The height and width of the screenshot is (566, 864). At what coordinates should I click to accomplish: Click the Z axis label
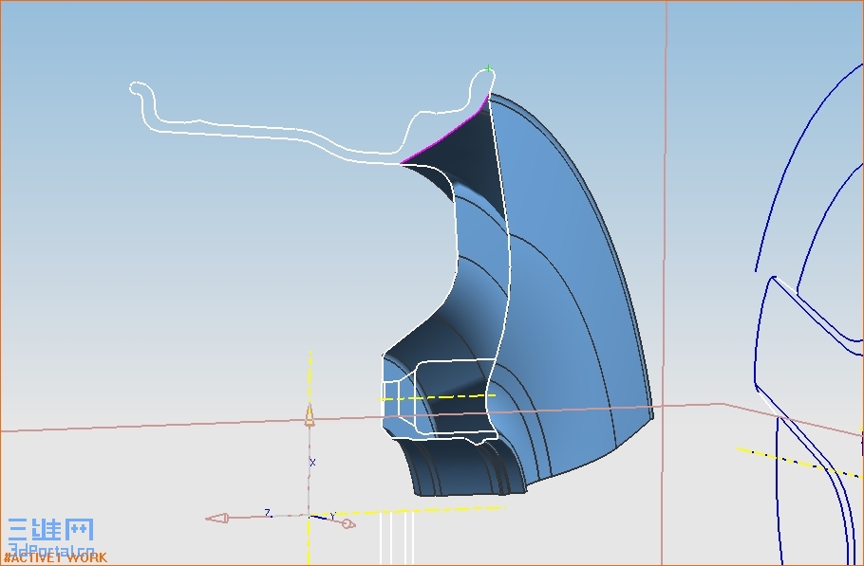(x=268, y=513)
